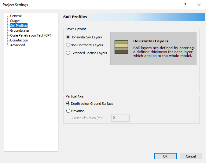Select Non Horizontal Layers option
The image size is (206, 163).
[68, 45]
